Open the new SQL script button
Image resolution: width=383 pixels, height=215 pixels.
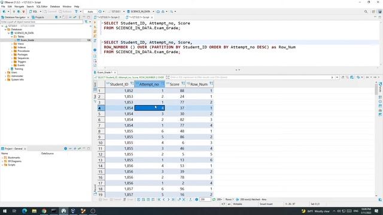(x=34, y=11)
